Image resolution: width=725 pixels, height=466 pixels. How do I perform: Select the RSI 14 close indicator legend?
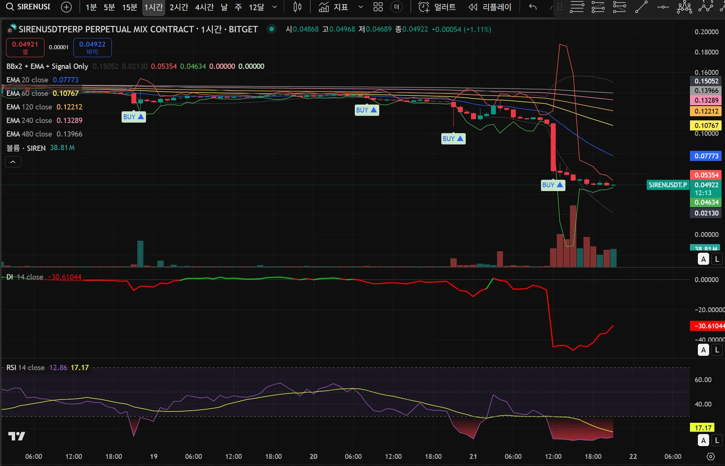click(x=25, y=368)
